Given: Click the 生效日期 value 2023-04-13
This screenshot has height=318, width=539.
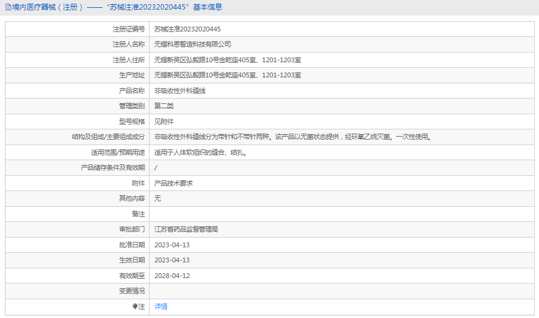Looking at the screenshot, I should point(172,260).
